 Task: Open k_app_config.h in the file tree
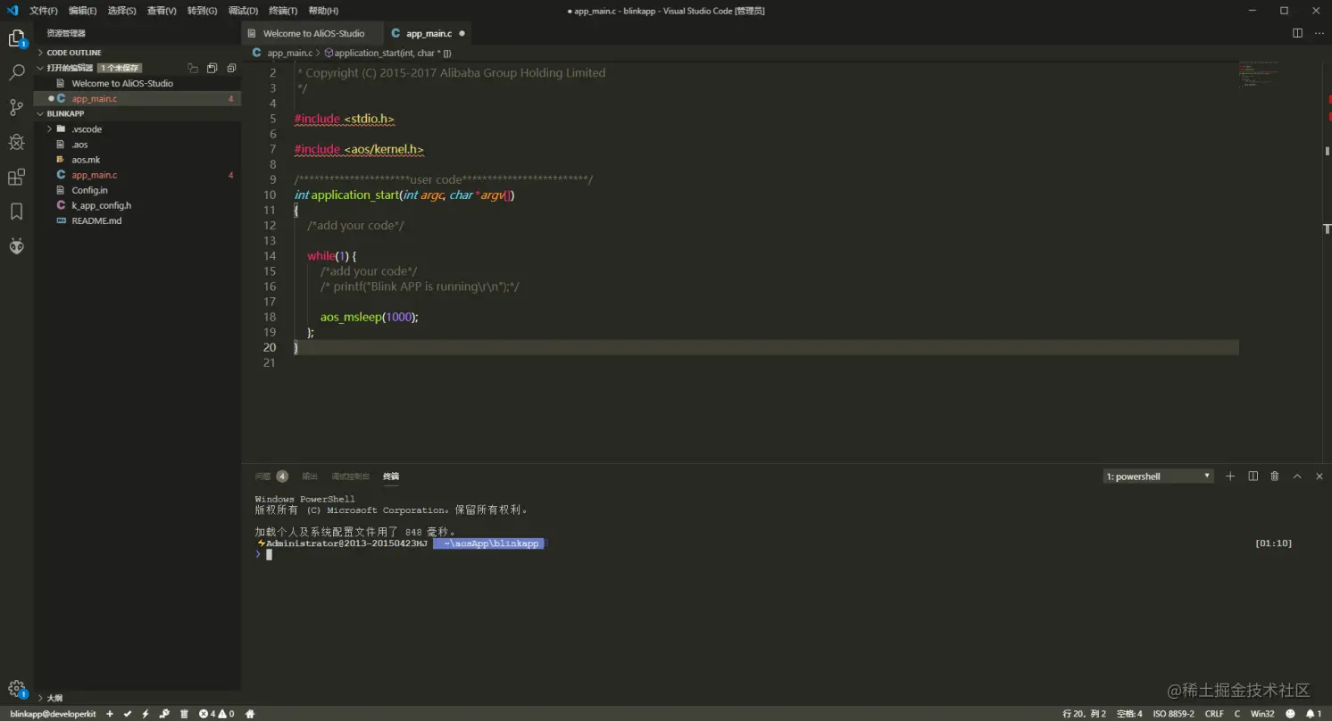(x=101, y=205)
